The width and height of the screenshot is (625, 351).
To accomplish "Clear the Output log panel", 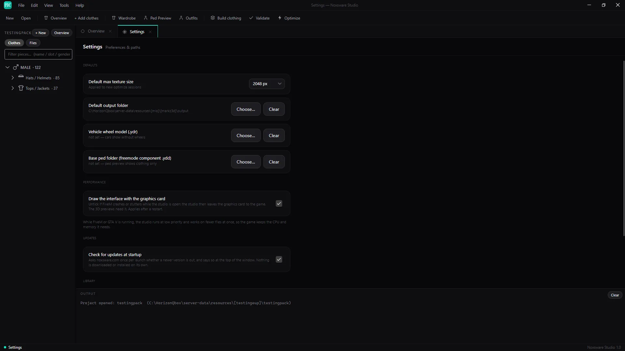I will click(x=615, y=295).
